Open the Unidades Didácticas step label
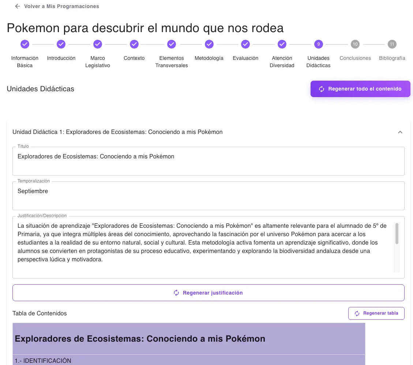This screenshot has width=413, height=365. point(319,62)
